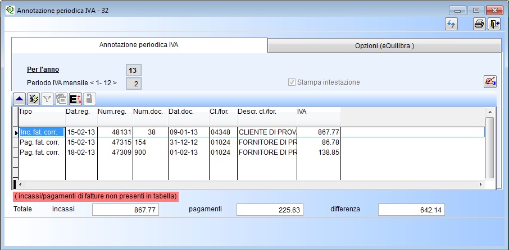509x250 pixels.
Task: Click the greyed padlock icon
Action: (89, 99)
